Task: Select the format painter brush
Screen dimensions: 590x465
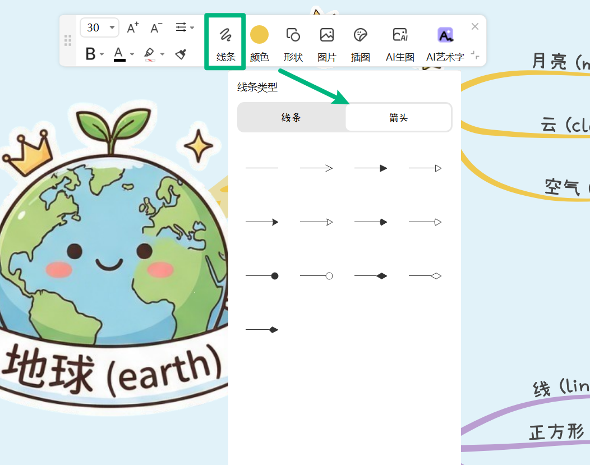Action: (x=181, y=54)
